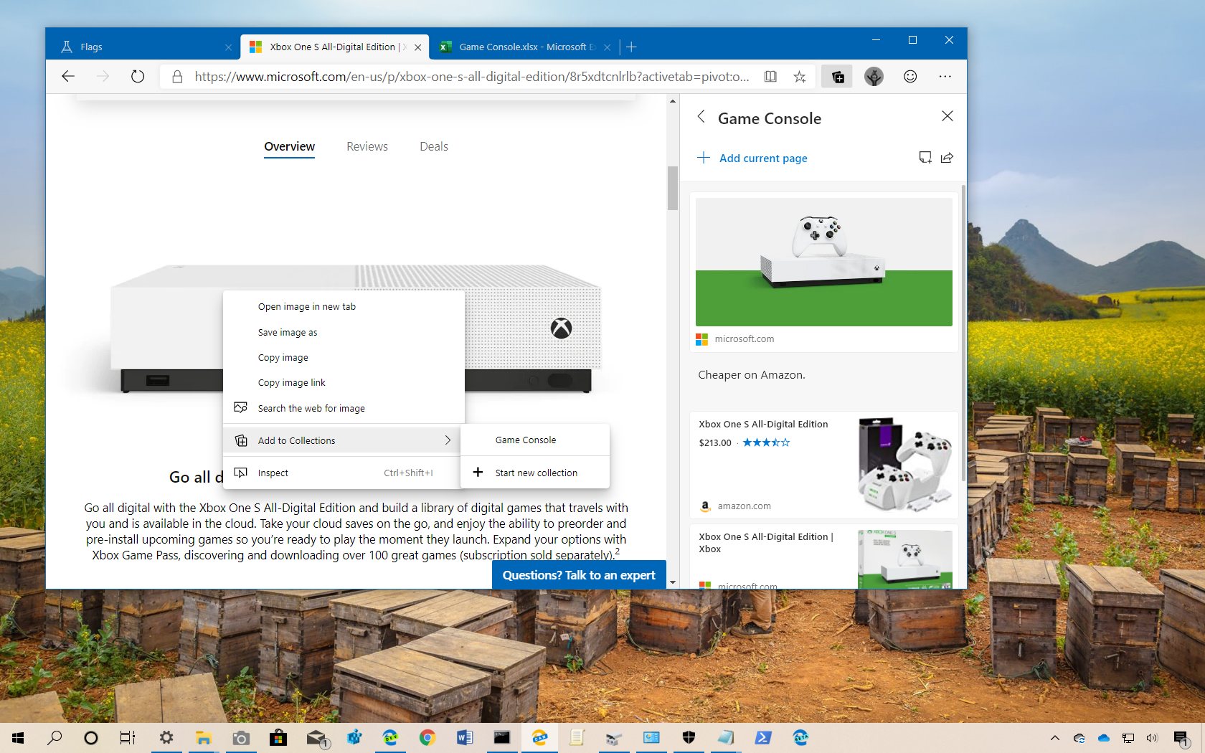Click the Collections pane scrollbar
1205x753 pixels.
coord(963,333)
